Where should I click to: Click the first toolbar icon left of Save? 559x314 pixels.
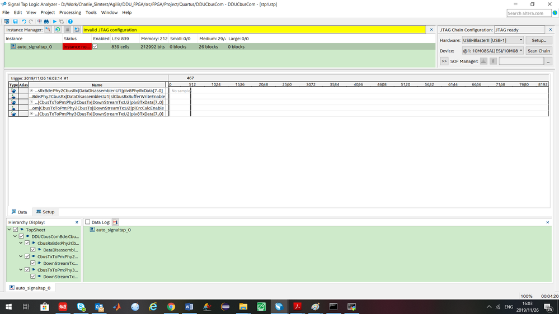pyautogui.click(x=6, y=21)
